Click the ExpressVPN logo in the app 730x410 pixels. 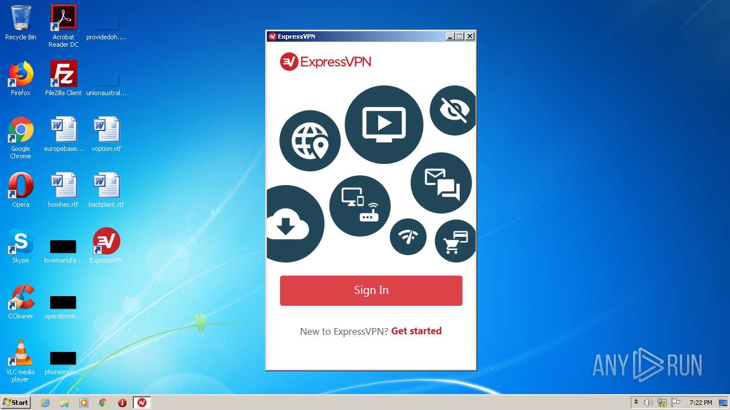pyautogui.click(x=326, y=61)
